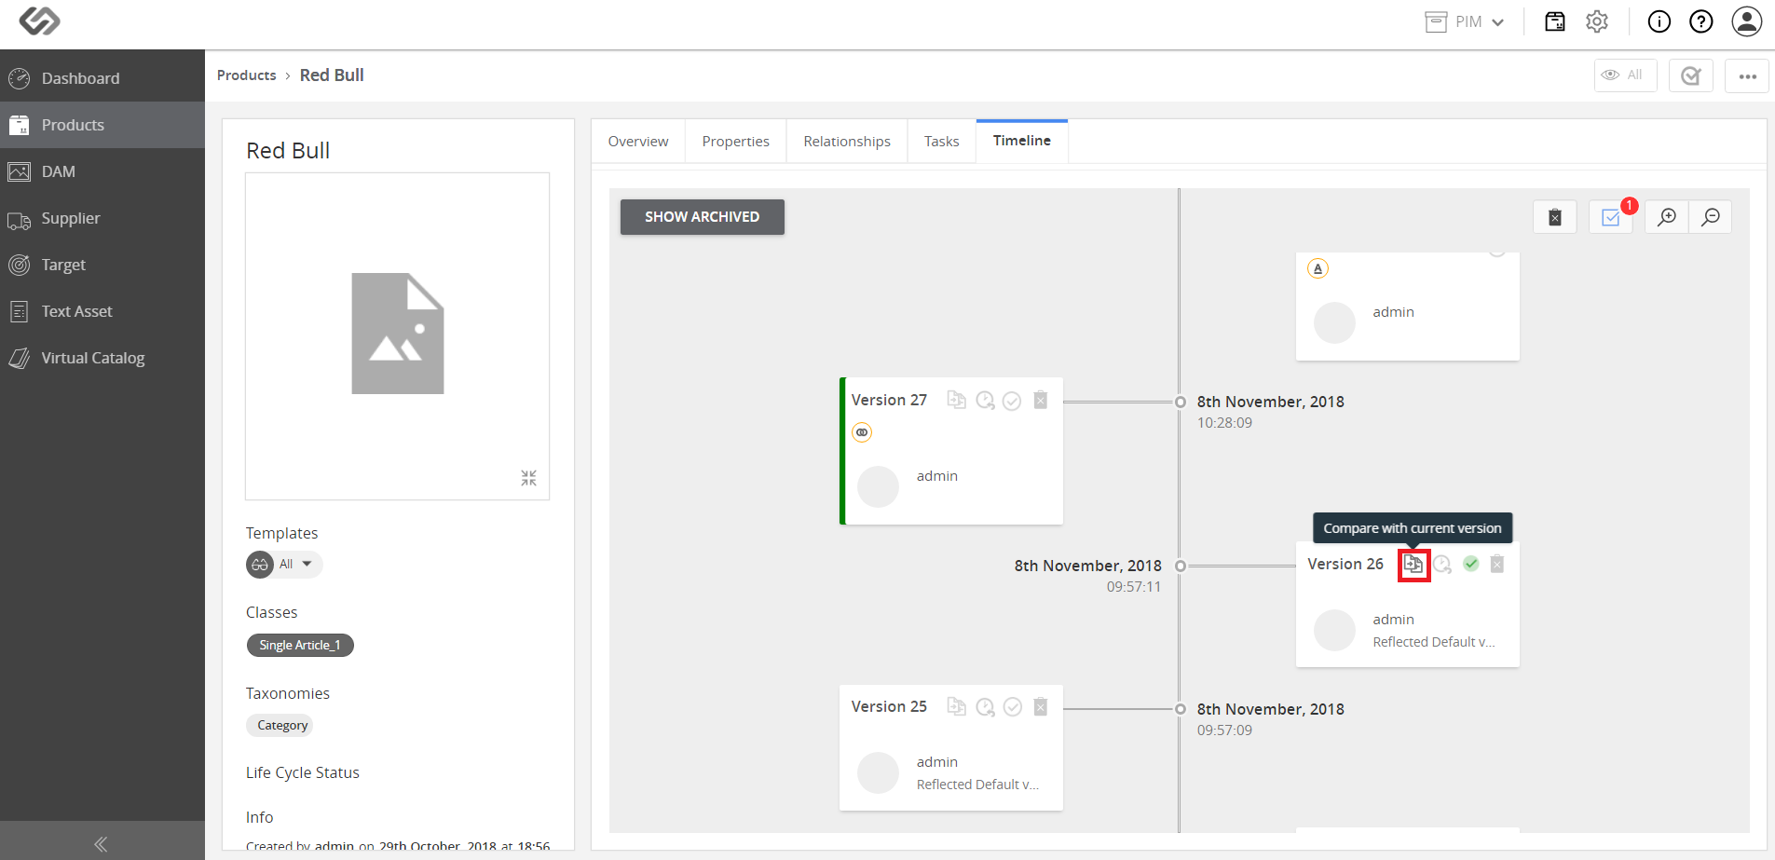Click the admin avatar on Version 25
Image resolution: width=1775 pixels, height=860 pixels.
pos(878,772)
